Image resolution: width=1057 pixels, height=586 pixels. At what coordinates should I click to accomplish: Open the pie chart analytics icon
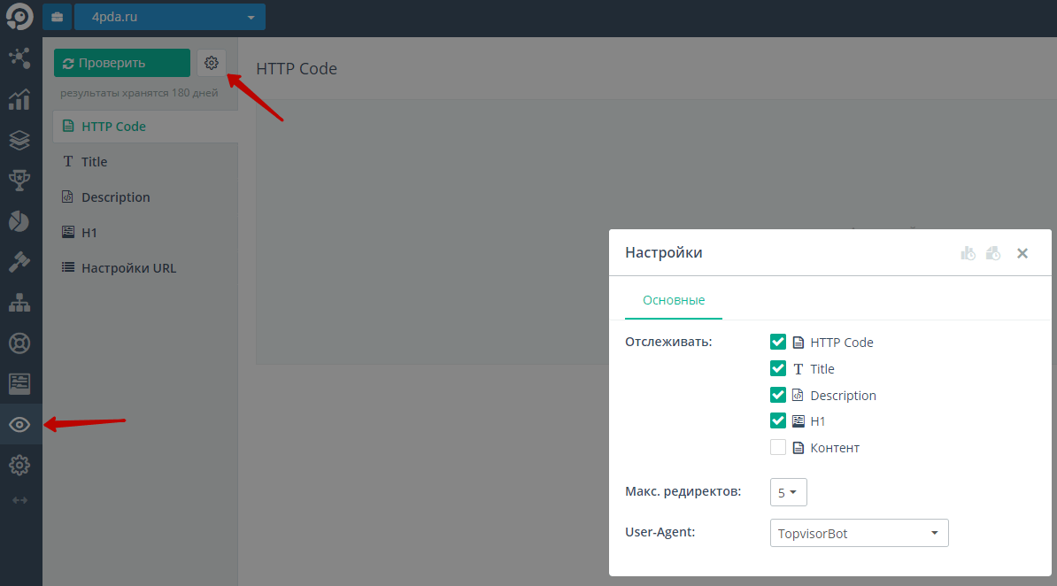[x=19, y=221]
